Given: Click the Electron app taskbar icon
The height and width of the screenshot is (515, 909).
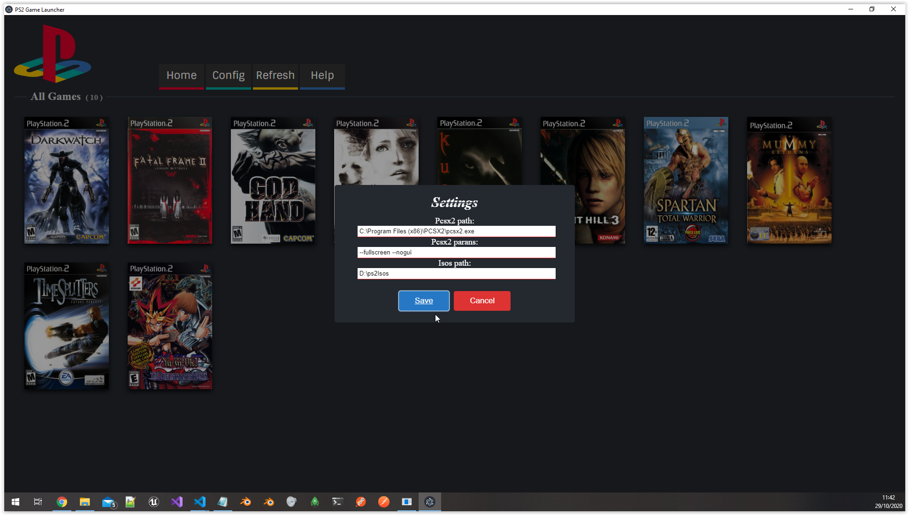Looking at the screenshot, I should (x=429, y=502).
